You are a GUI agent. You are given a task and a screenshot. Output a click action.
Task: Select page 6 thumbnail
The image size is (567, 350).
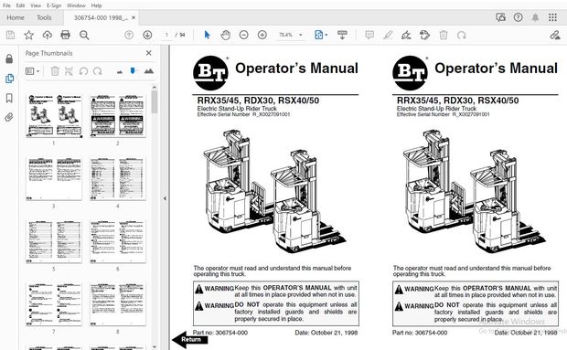pos(118,241)
